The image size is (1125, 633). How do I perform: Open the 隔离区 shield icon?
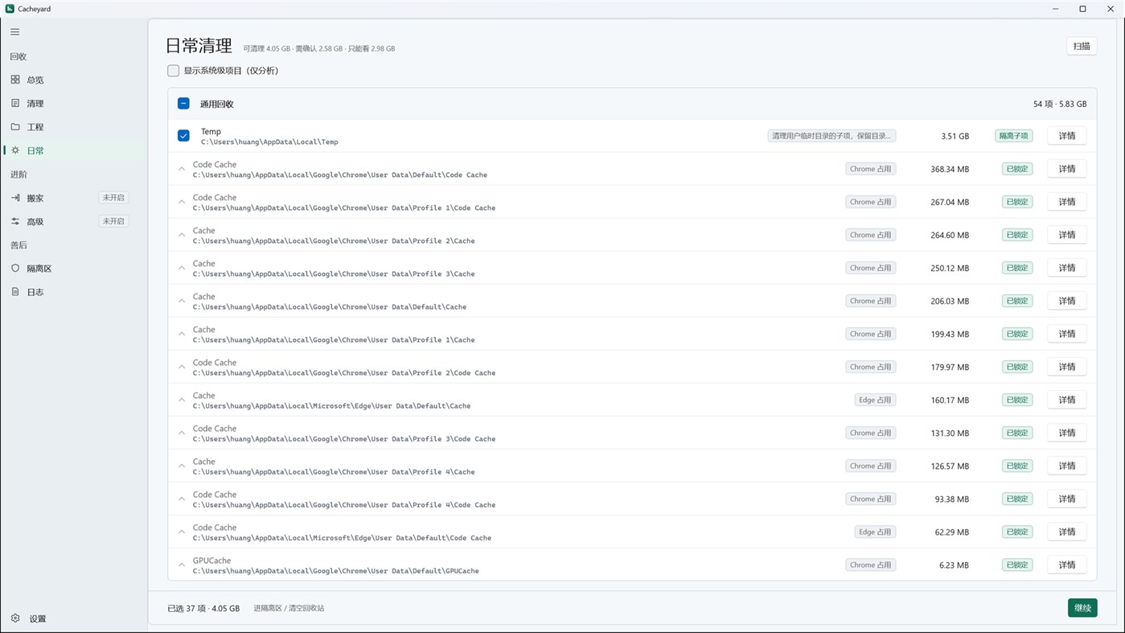[15, 269]
